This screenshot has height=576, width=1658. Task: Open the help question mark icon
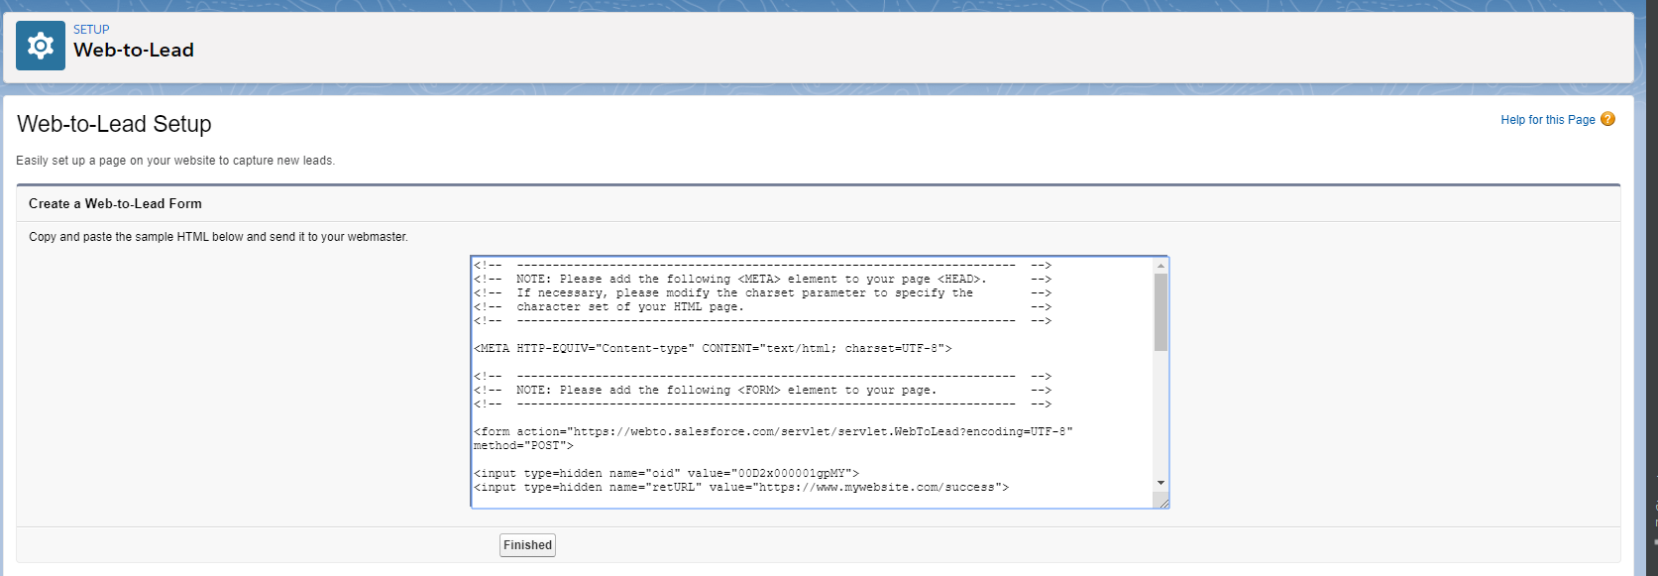pos(1607,119)
